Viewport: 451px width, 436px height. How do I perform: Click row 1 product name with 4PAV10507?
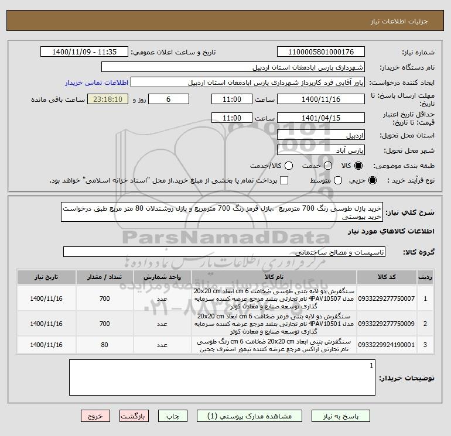(x=274, y=298)
